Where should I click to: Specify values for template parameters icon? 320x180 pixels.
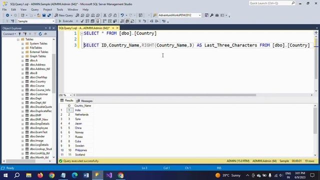163,21
